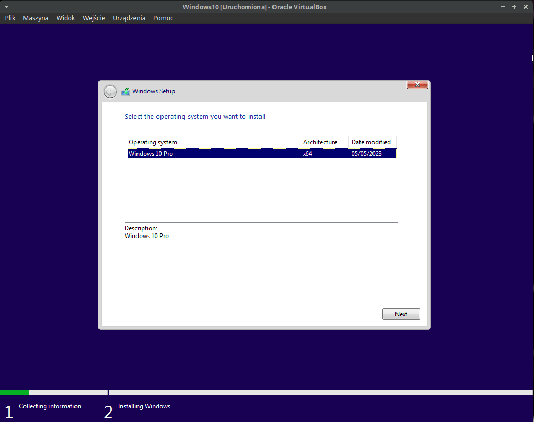534x422 pixels.
Task: Open the Pomoc menu
Action: point(163,18)
